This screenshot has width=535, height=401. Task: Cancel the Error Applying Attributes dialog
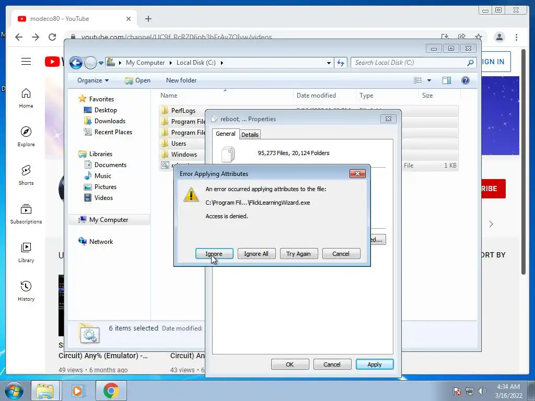point(341,254)
